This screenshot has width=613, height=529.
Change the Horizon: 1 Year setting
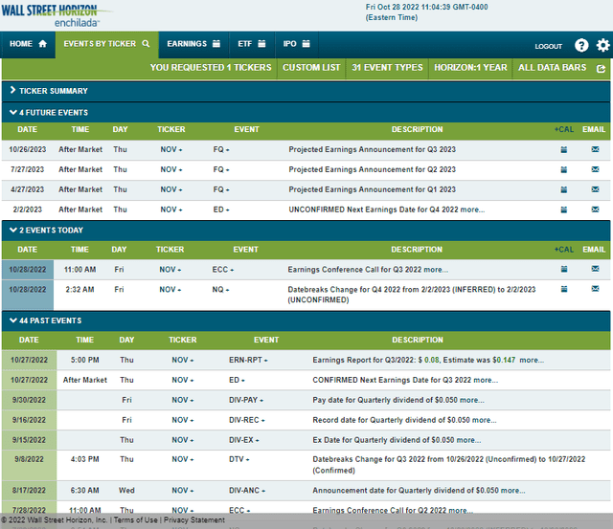pos(470,68)
